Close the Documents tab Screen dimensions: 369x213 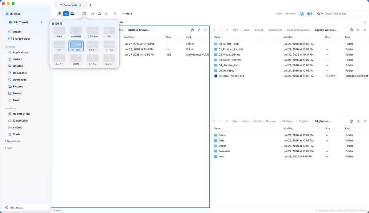pos(81,5)
